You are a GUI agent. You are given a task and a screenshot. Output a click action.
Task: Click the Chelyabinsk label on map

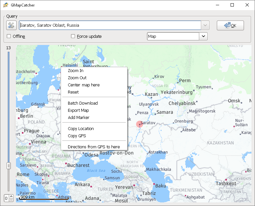click(x=182, y=103)
